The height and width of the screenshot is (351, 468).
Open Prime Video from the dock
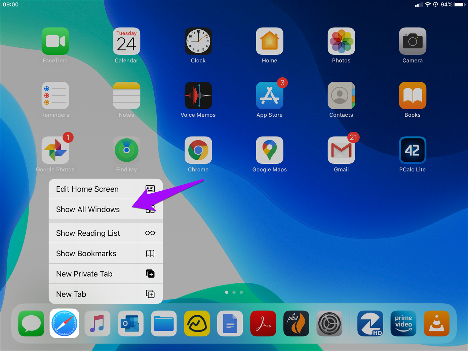pos(403,323)
